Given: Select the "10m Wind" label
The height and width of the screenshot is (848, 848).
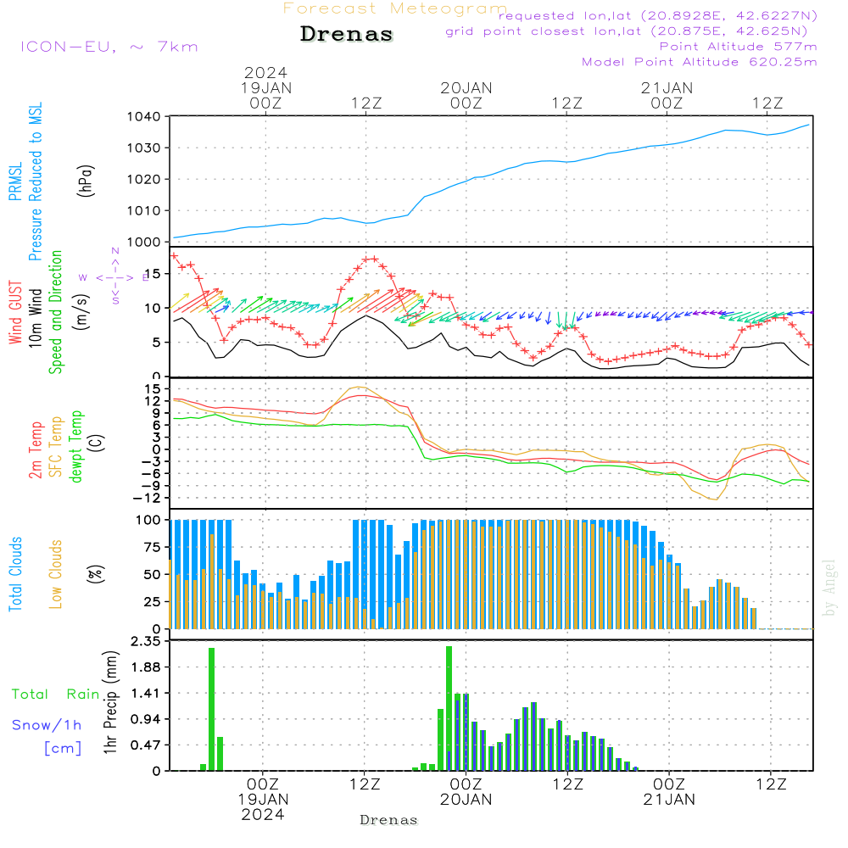Looking at the screenshot, I should tap(35, 318).
